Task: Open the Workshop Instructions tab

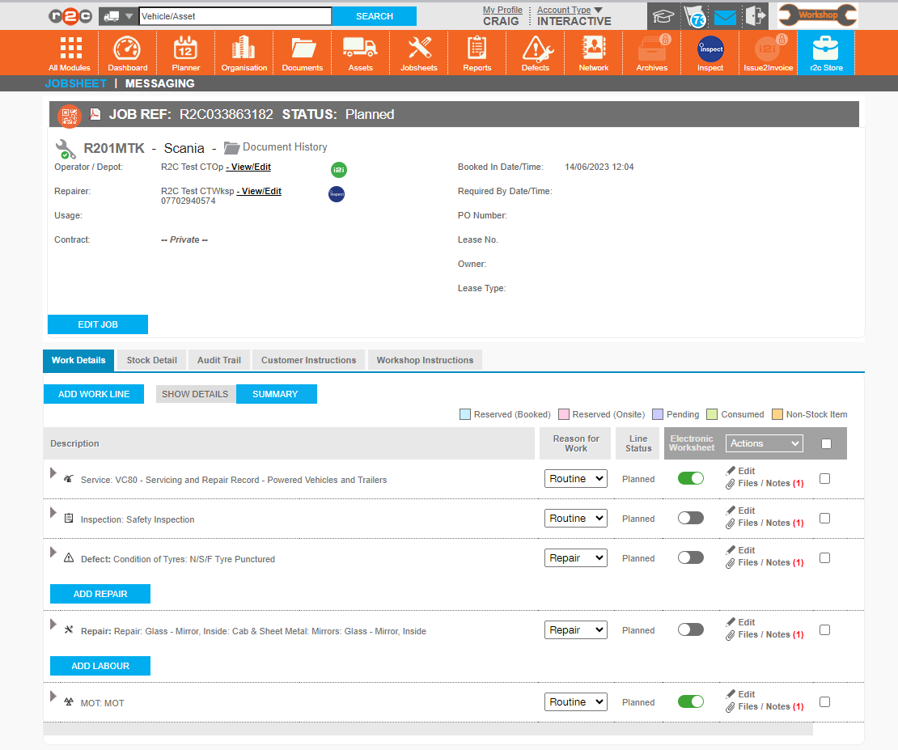Action: pos(425,360)
